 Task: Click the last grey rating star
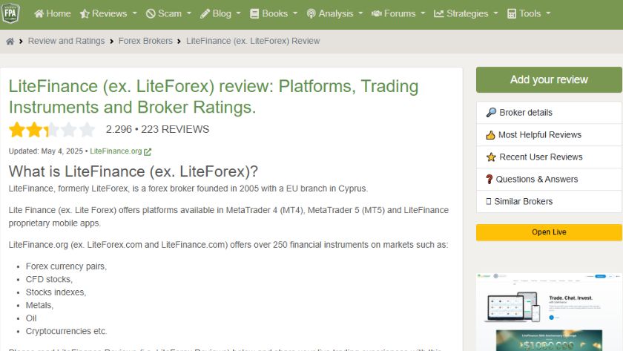pyautogui.click(x=87, y=130)
